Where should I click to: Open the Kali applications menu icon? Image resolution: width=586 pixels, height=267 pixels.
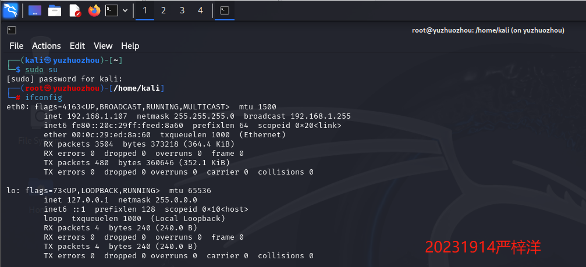pos(10,10)
